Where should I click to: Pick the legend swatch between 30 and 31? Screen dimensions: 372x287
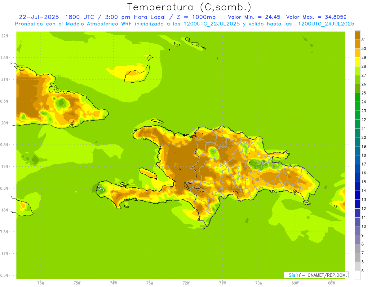click(357, 44)
